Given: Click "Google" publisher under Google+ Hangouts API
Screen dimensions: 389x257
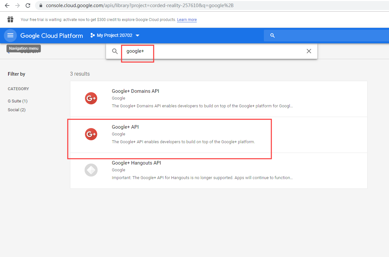Looking at the screenshot, I should tap(118, 170).
